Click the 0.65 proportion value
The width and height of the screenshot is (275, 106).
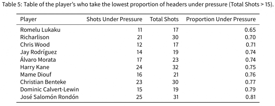pos(250,30)
